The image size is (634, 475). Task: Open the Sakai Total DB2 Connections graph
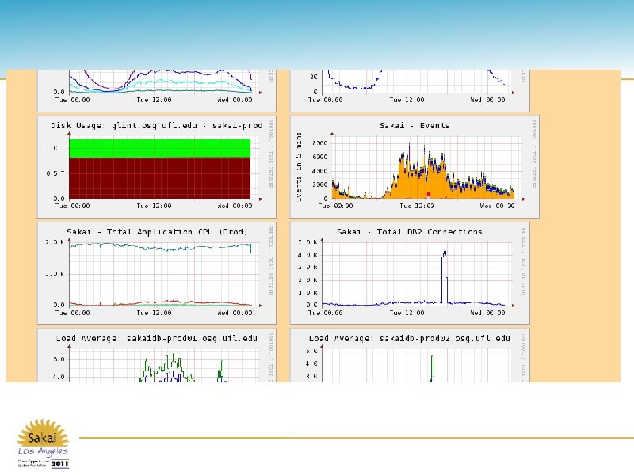click(409, 273)
